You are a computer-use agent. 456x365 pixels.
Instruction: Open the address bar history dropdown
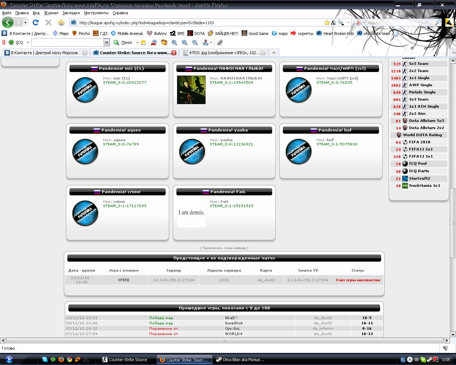tap(348, 22)
